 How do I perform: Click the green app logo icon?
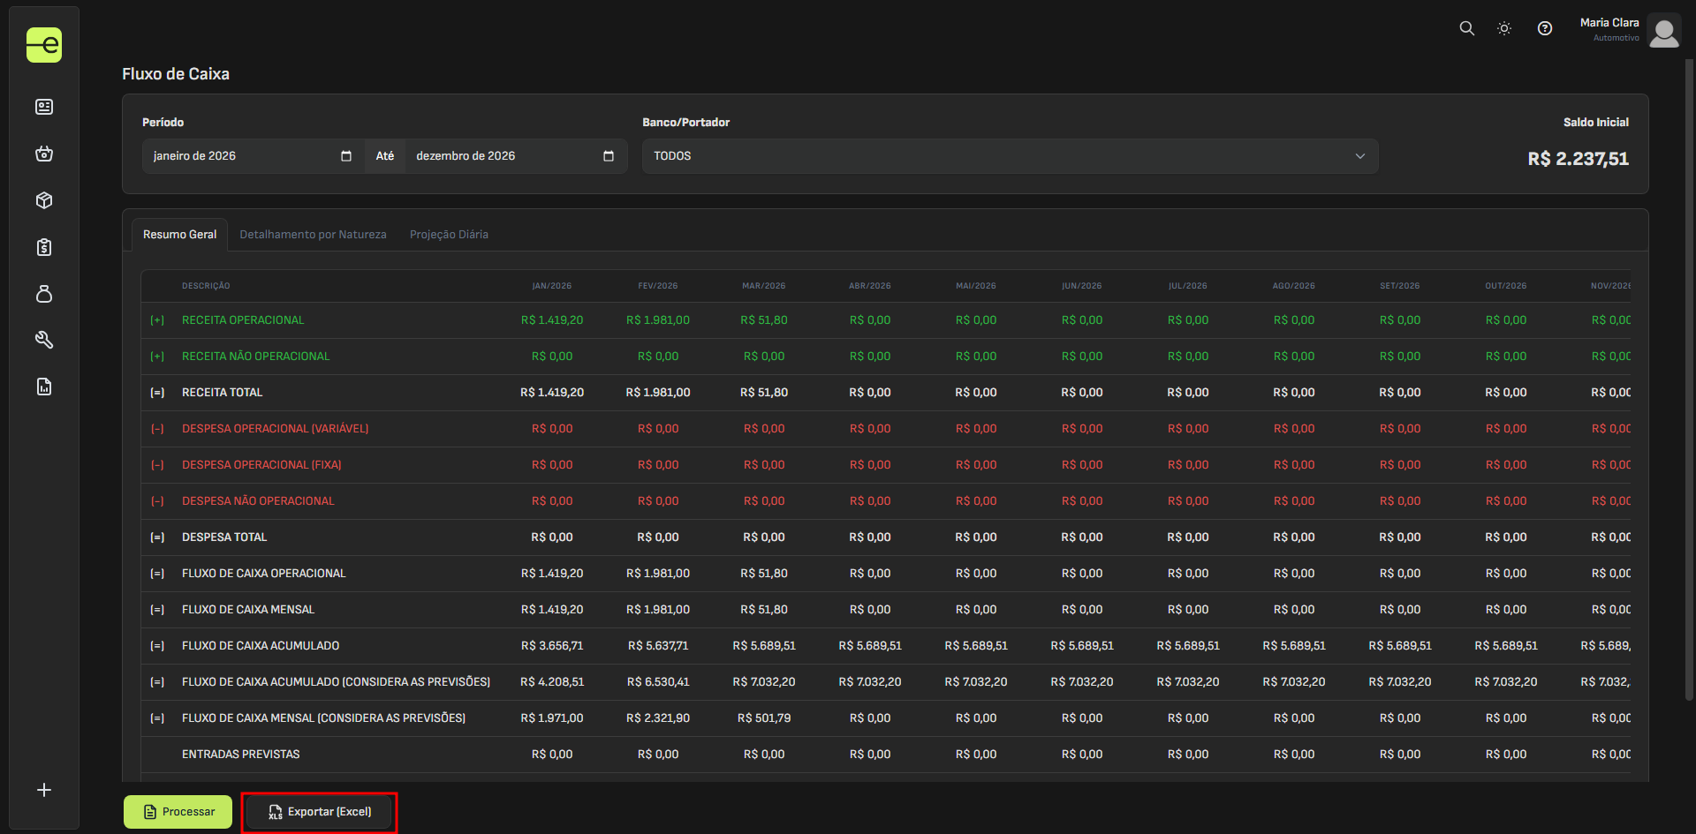pos(44,45)
